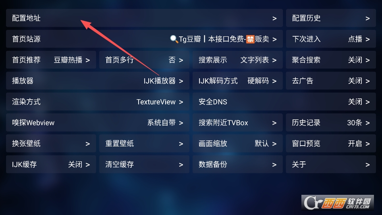The width and height of the screenshot is (382, 215).
Task: Toggle the 窗口预览 option
Action: (x=331, y=144)
